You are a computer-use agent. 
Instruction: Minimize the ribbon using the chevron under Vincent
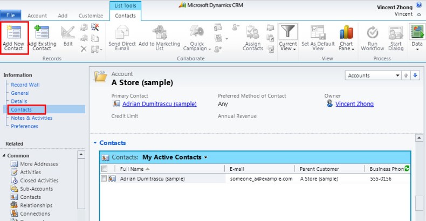coord(419,15)
